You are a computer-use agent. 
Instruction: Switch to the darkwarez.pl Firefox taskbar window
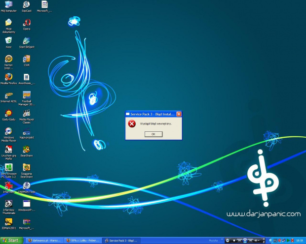click(44, 241)
